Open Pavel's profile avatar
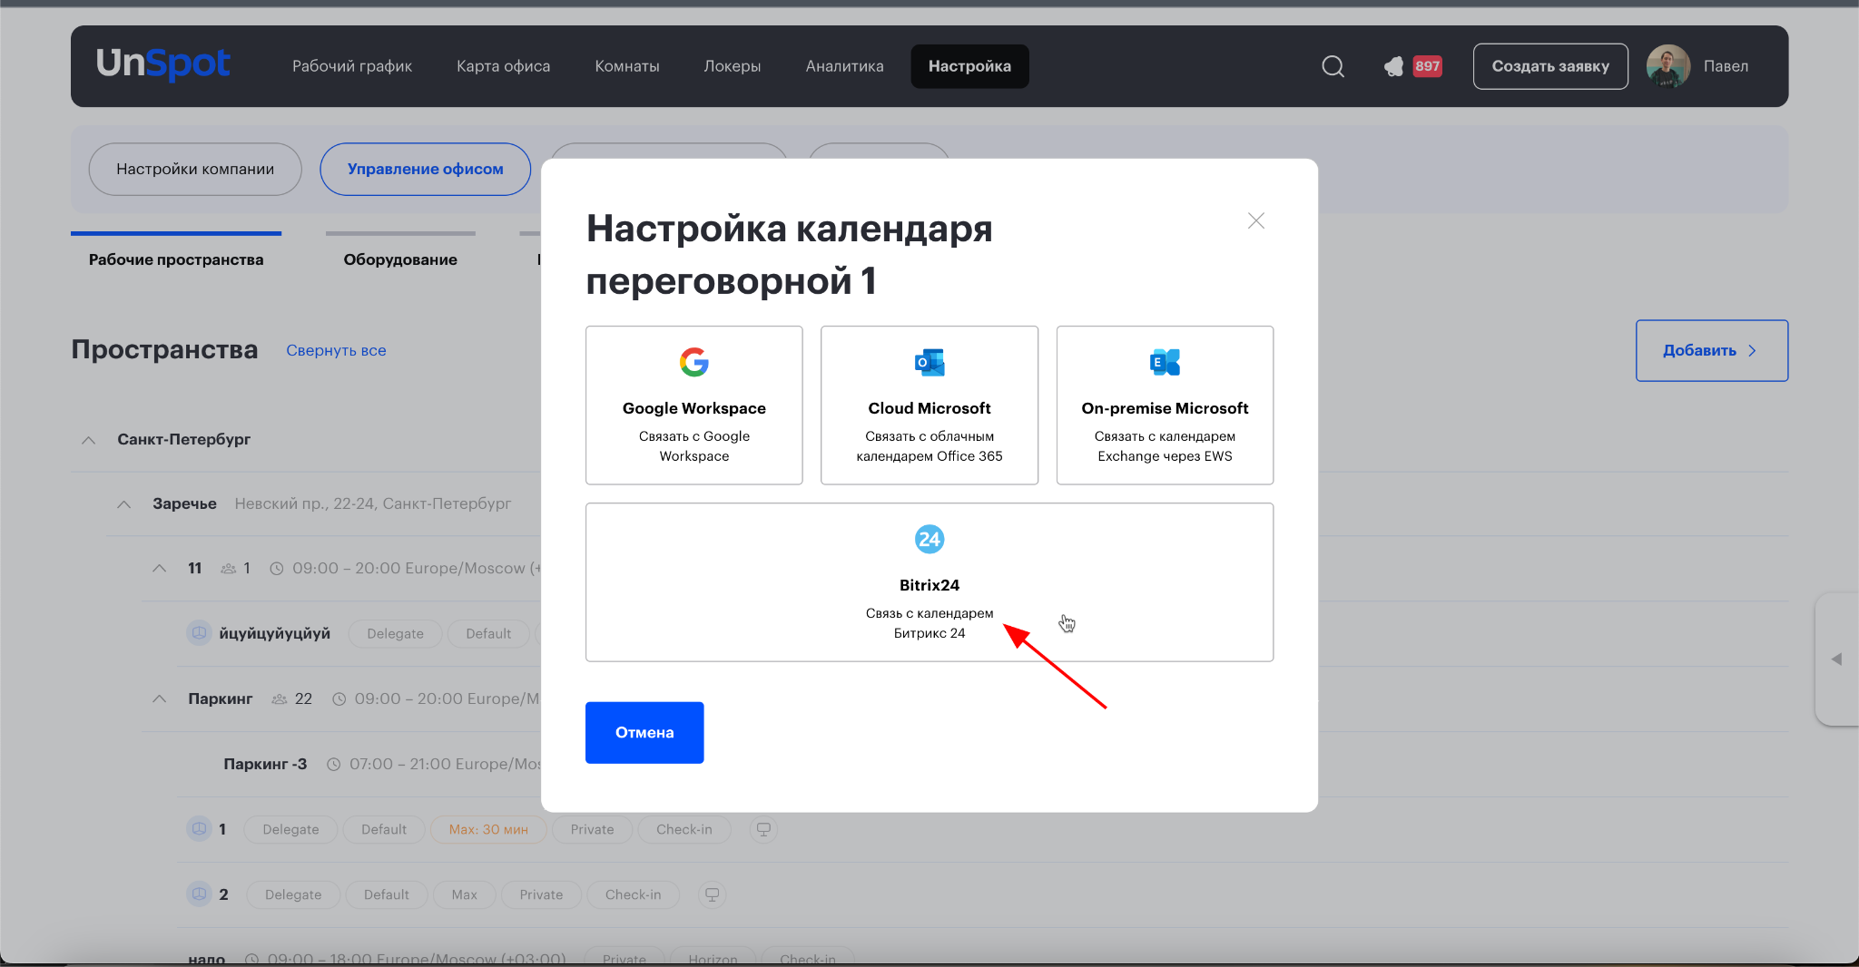Viewport: 1859px width, 967px height. click(1668, 66)
